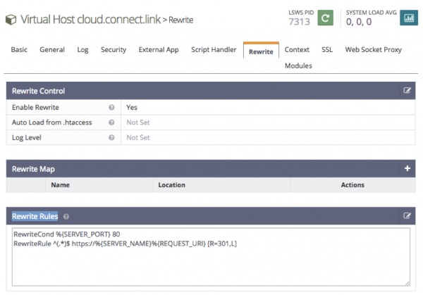Click the green graceful restart icon
423x295 pixels.
point(325,18)
